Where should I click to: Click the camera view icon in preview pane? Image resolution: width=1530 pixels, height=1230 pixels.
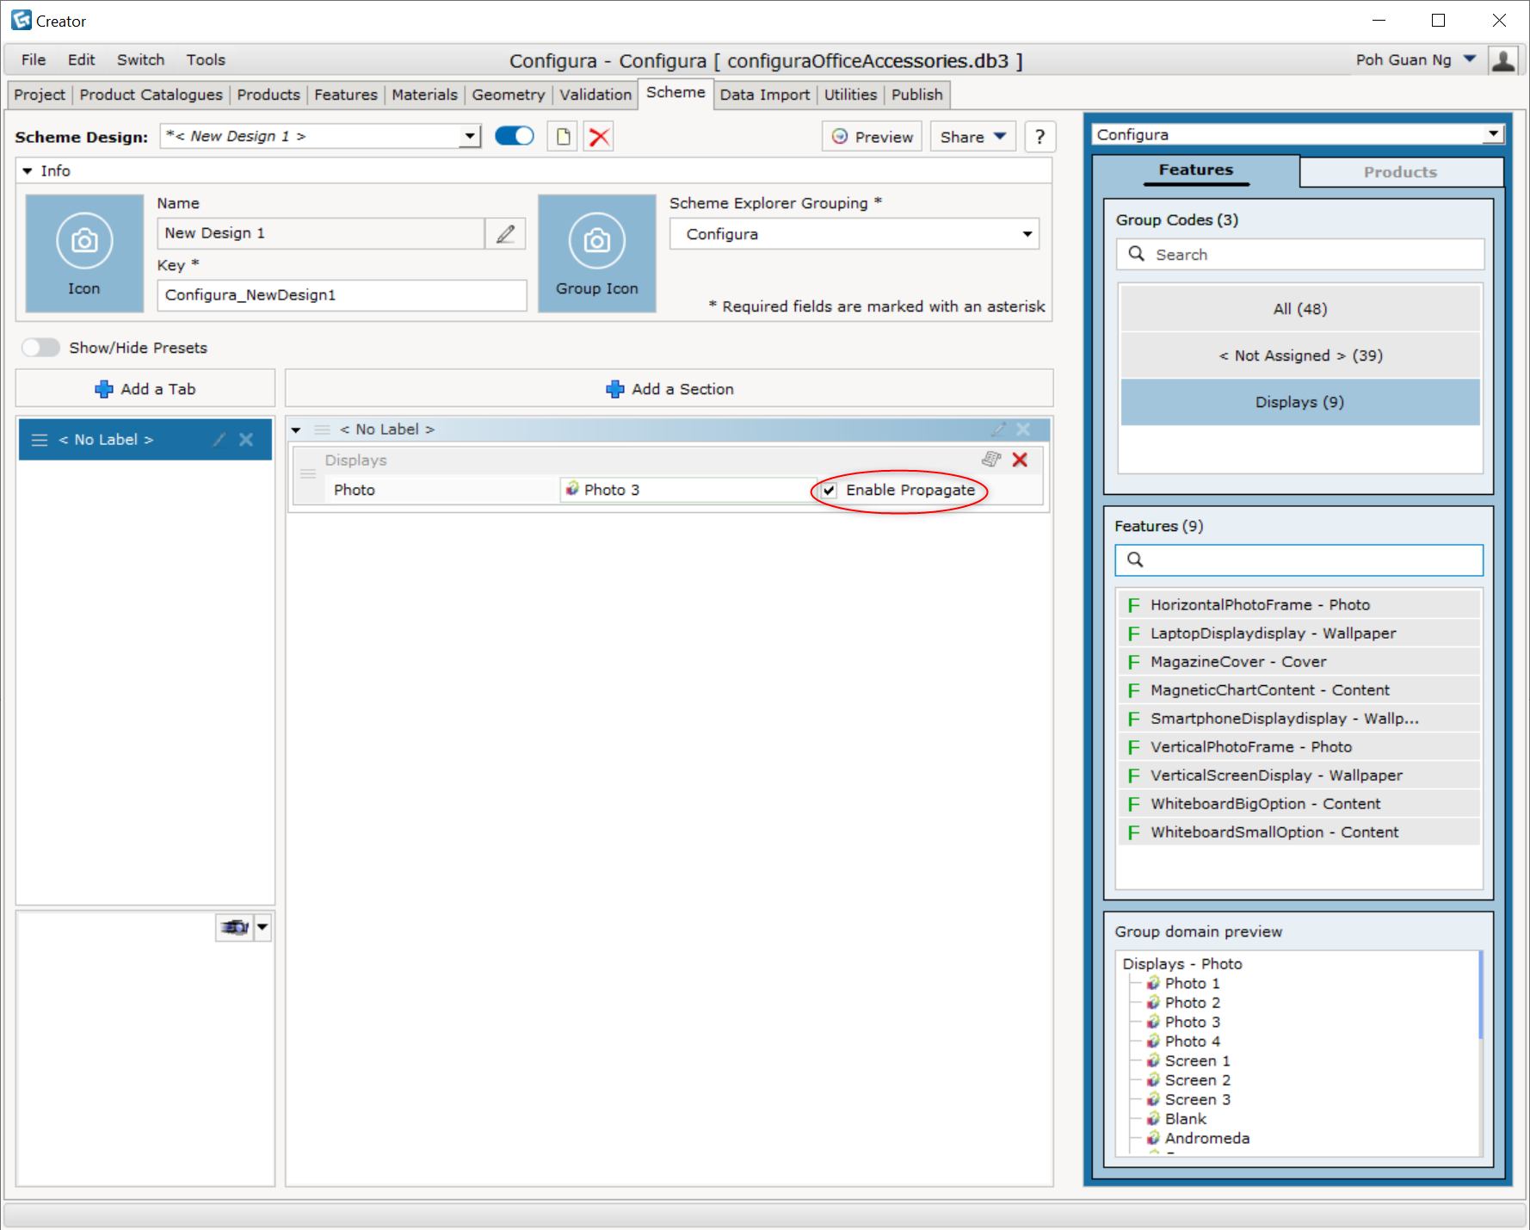(x=234, y=927)
